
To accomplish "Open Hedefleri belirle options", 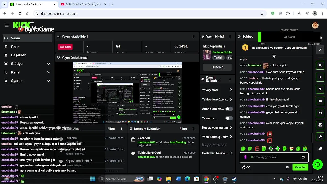I will pos(217,153).
